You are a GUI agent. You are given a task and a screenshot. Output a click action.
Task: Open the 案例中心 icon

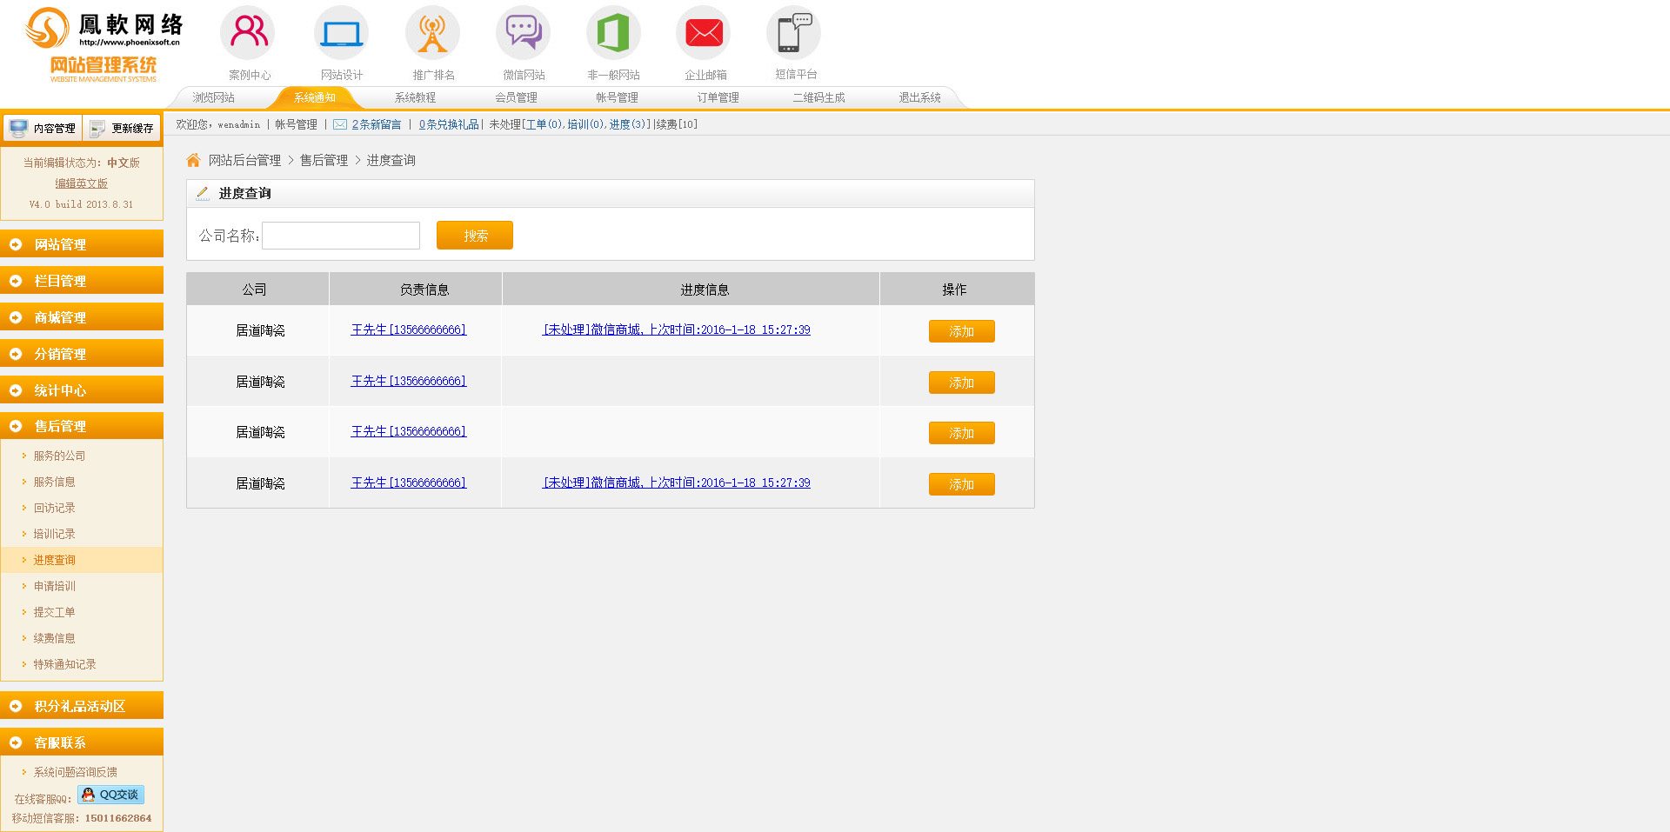pyautogui.click(x=249, y=33)
